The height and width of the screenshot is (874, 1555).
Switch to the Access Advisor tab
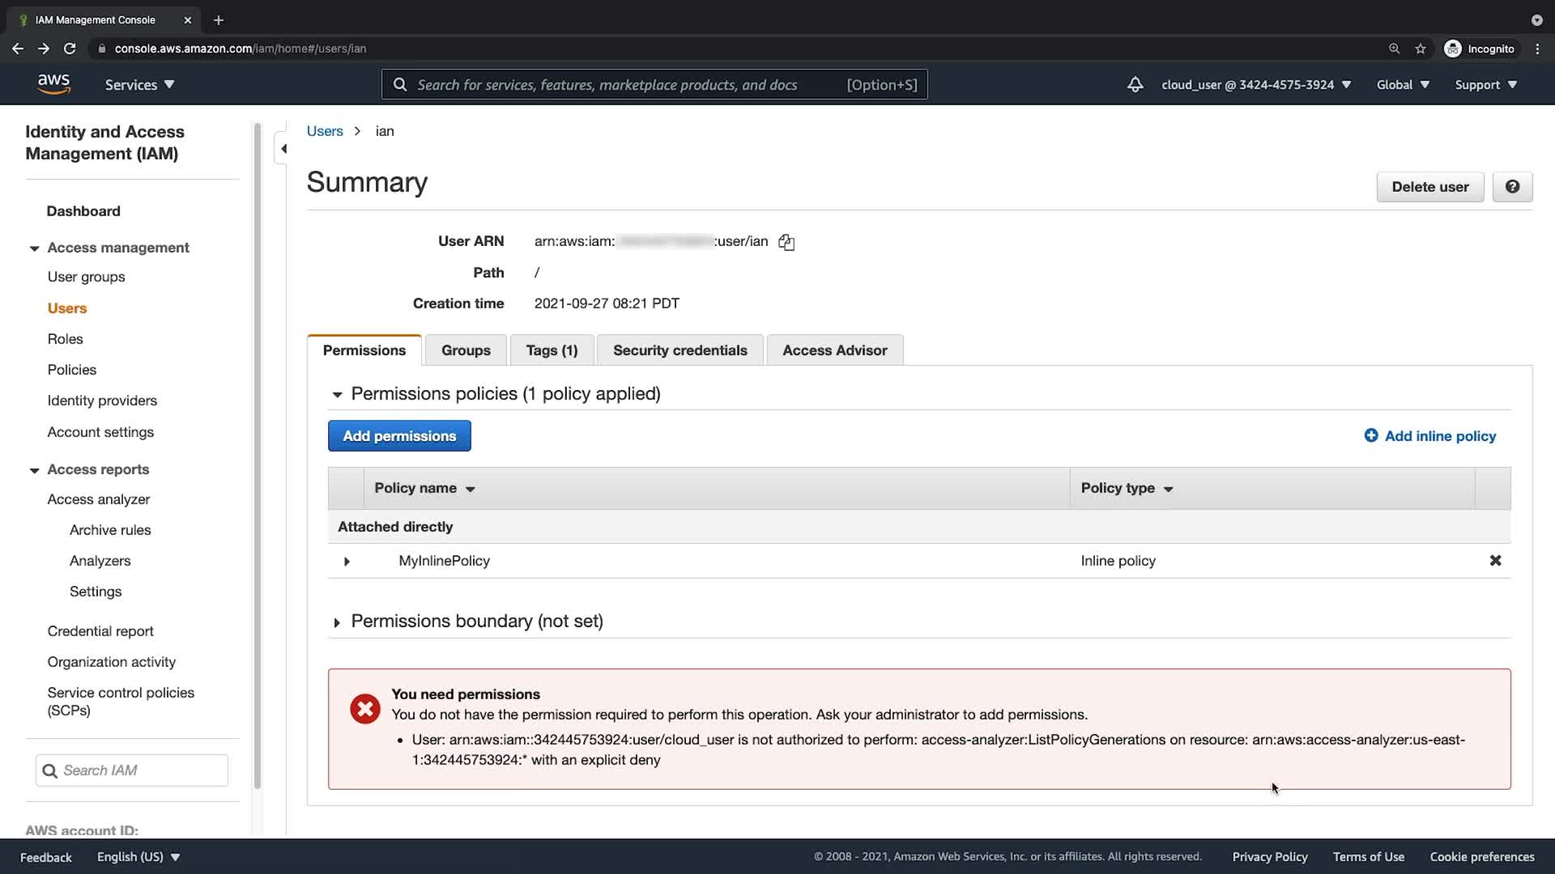[834, 350]
